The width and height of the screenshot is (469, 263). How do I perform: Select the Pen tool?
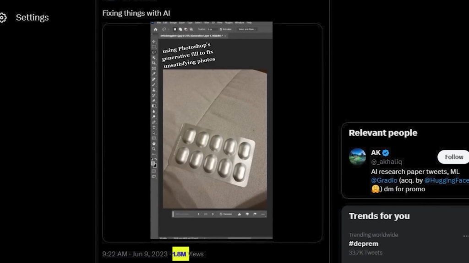click(154, 122)
